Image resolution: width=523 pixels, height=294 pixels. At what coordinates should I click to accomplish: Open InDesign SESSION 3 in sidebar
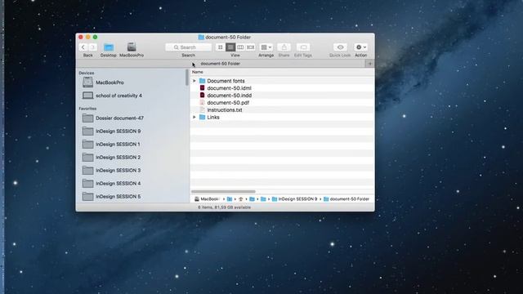(x=118, y=171)
